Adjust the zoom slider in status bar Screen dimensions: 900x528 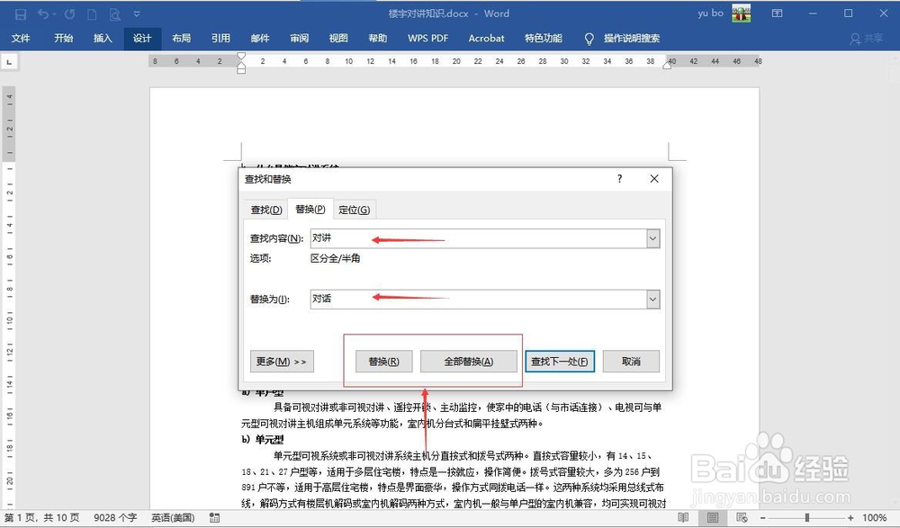806,517
